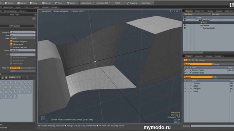This screenshot has width=234, height=131.
Task: Open the Filter Items dropdown
Action: point(197,14)
